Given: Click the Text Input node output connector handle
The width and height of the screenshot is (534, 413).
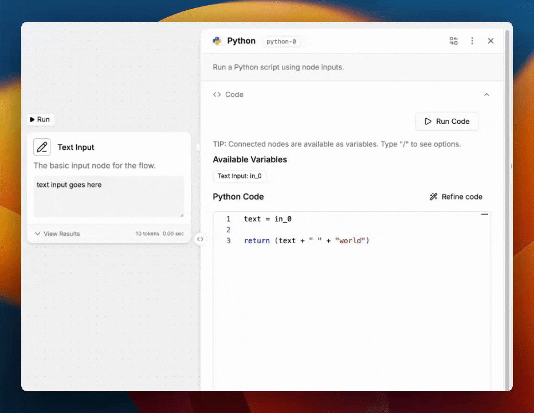Looking at the screenshot, I should click(x=198, y=147).
